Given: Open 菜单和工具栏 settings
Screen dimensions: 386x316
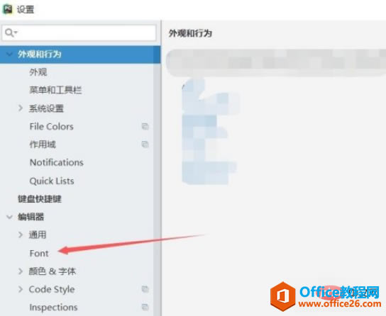Looking at the screenshot, I should pos(55,90).
